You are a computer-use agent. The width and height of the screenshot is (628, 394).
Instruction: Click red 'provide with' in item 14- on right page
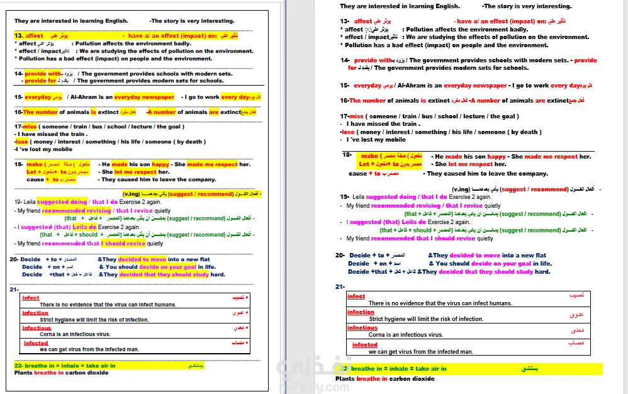[x=373, y=60]
